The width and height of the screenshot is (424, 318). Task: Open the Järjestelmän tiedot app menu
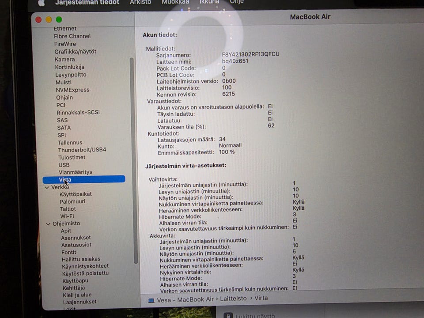(87, 3)
